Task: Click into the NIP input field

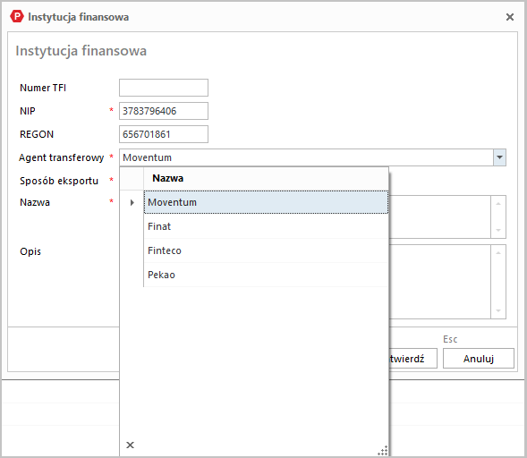Action: (164, 111)
